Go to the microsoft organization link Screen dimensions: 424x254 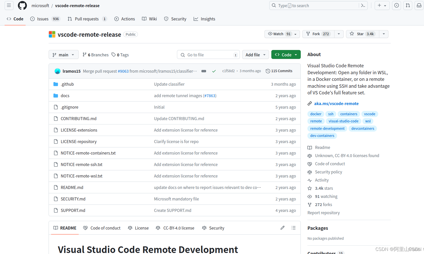[40, 6]
